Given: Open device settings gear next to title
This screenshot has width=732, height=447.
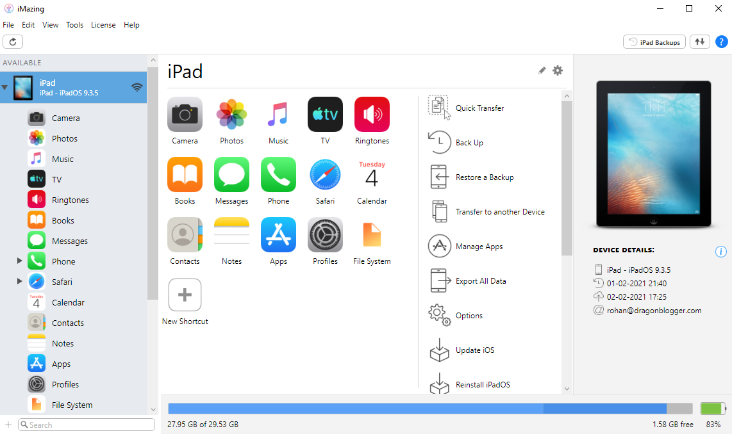Looking at the screenshot, I should click(x=558, y=70).
